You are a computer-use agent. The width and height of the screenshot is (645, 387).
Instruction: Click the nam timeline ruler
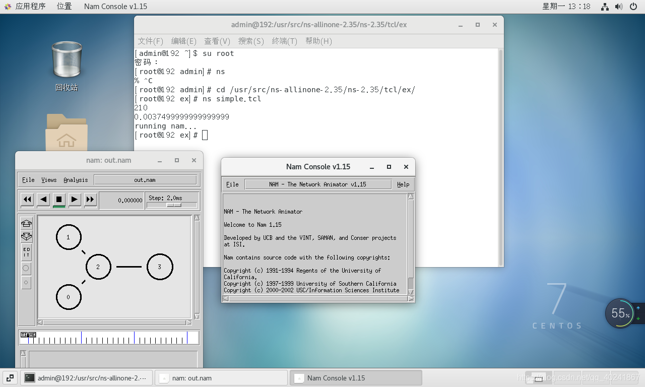(x=109, y=338)
